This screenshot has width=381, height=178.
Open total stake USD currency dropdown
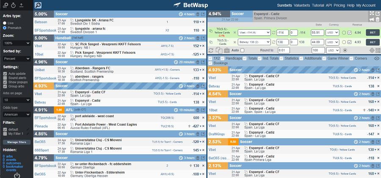pos(334,50)
